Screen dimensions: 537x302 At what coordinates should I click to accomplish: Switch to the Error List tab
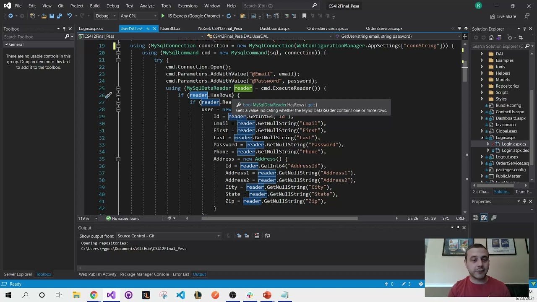point(181,274)
